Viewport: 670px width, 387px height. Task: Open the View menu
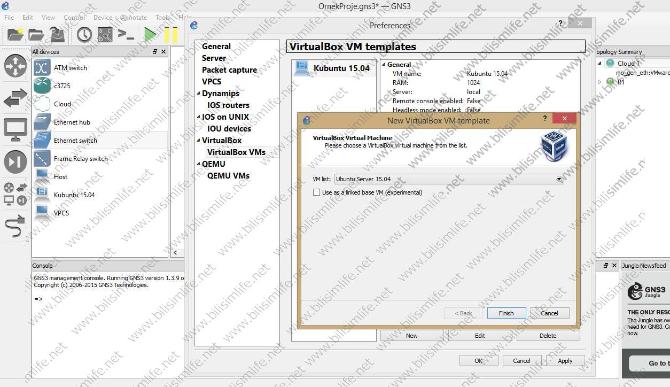48,18
